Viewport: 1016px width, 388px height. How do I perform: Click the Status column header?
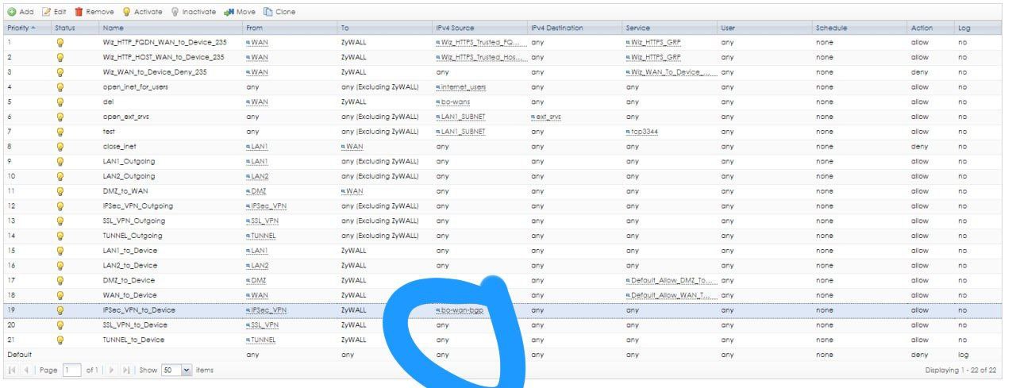point(74,28)
